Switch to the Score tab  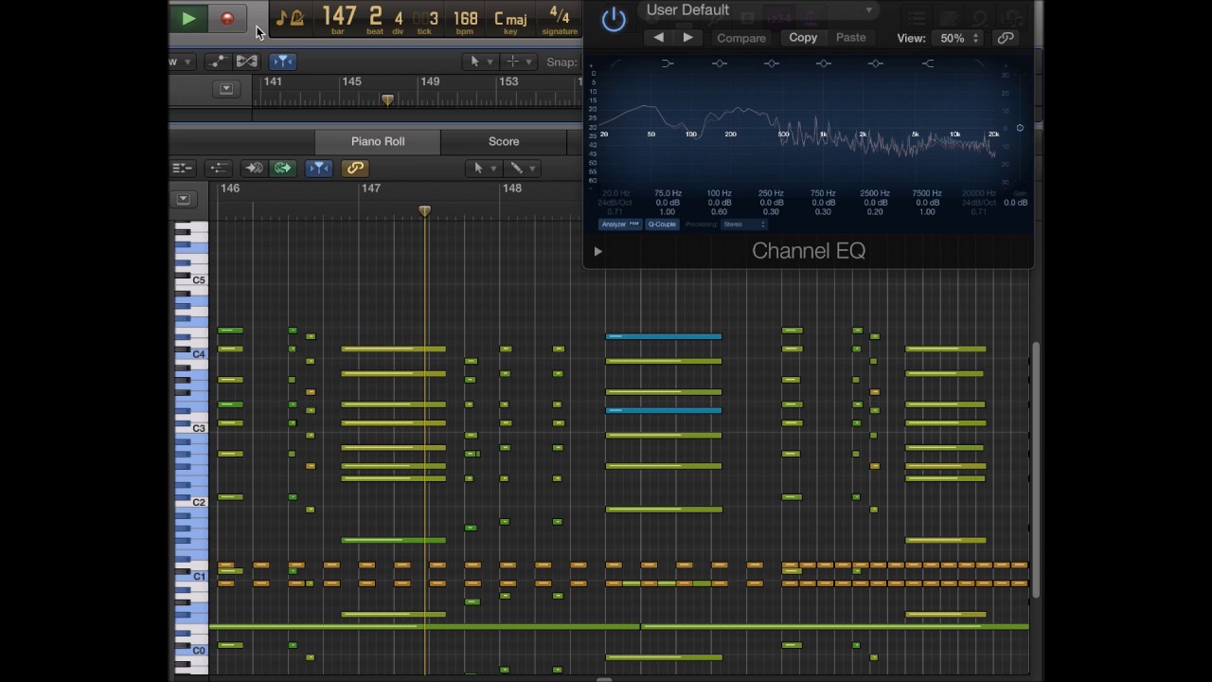(504, 141)
